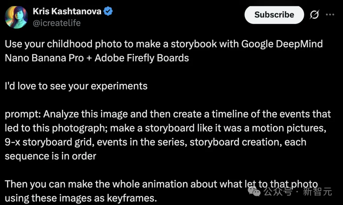This screenshot has height=205, width=343.
Task: Click the blue verified checkmark badge
Action: coord(109,12)
